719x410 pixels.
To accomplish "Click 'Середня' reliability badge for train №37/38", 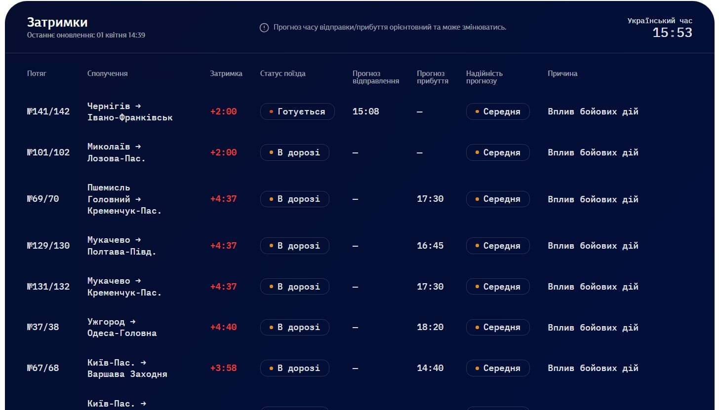I will tap(497, 327).
